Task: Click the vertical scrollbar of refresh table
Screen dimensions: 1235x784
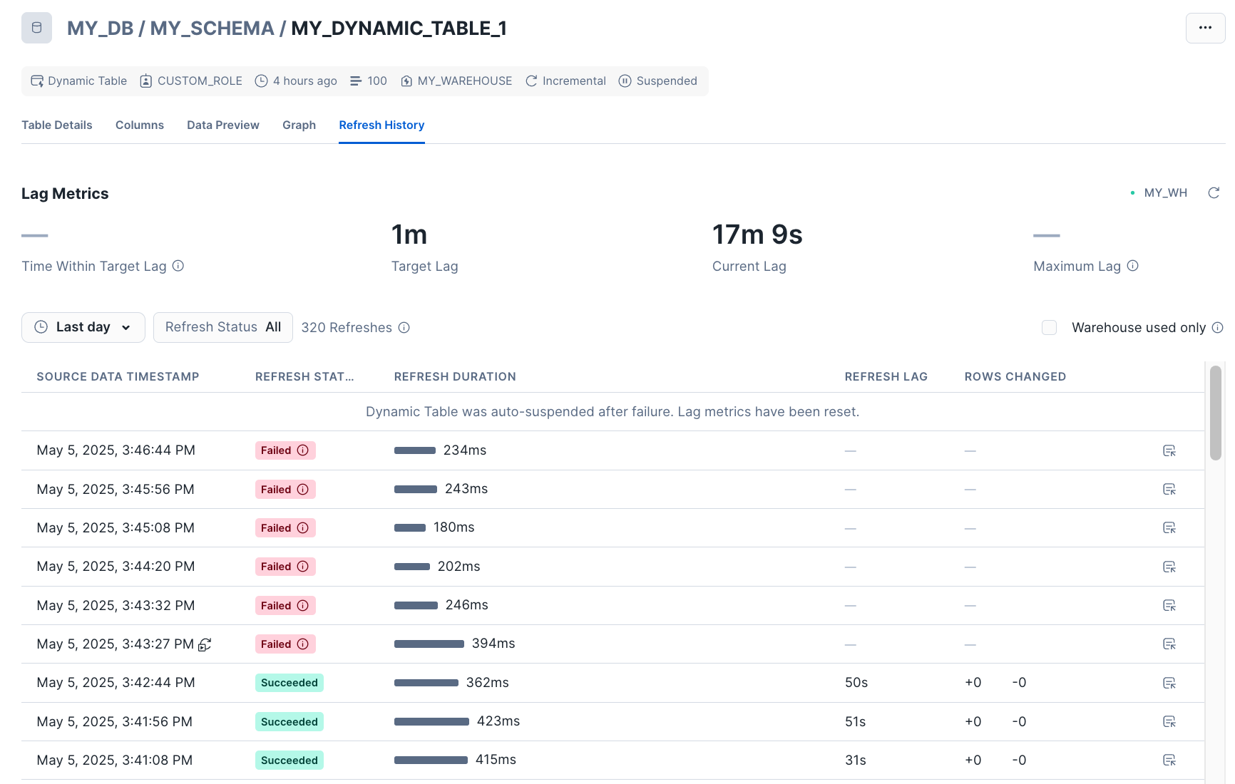Action: tap(1215, 413)
